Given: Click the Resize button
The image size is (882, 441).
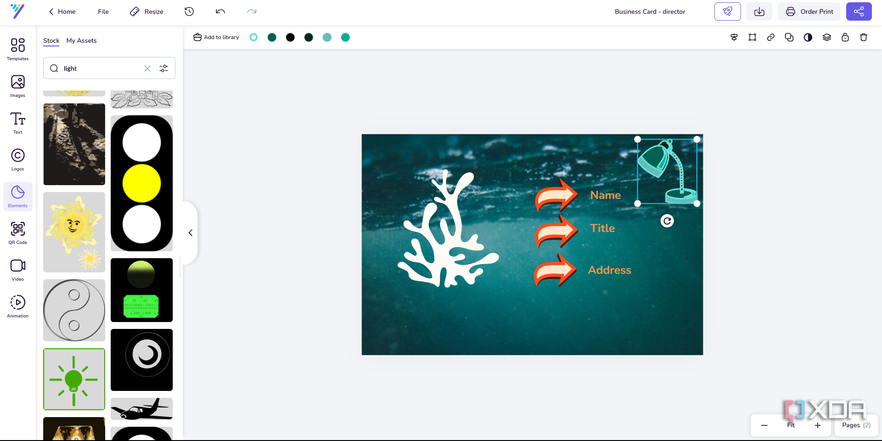Looking at the screenshot, I should click(147, 11).
